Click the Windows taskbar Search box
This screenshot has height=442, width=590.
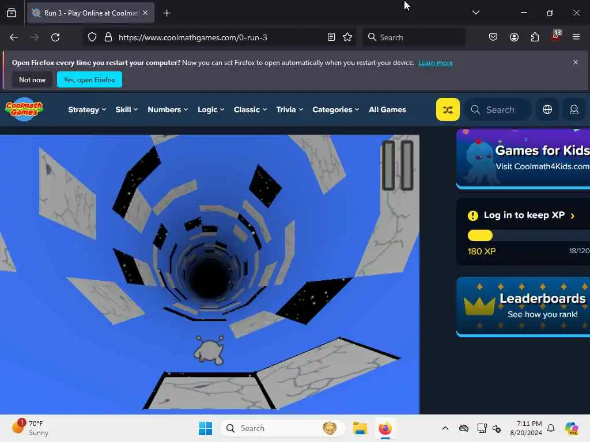click(x=282, y=428)
